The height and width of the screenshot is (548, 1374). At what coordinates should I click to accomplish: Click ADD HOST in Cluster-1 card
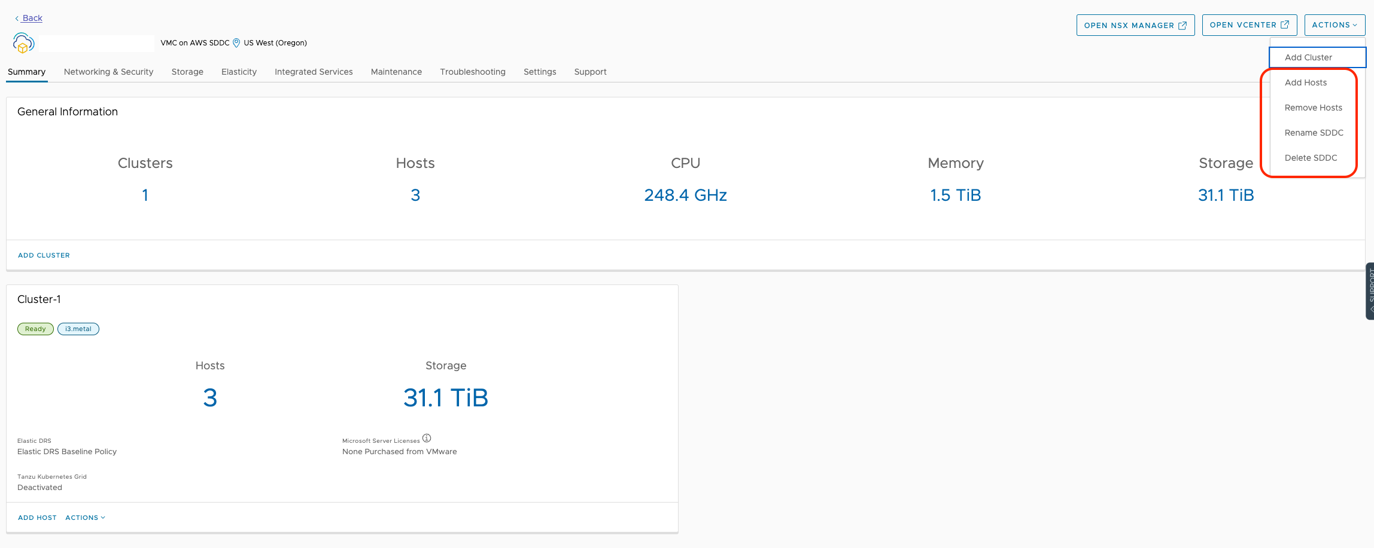37,518
